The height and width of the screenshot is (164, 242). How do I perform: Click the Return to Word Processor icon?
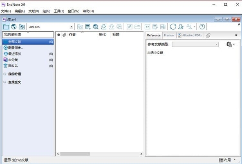163,27
